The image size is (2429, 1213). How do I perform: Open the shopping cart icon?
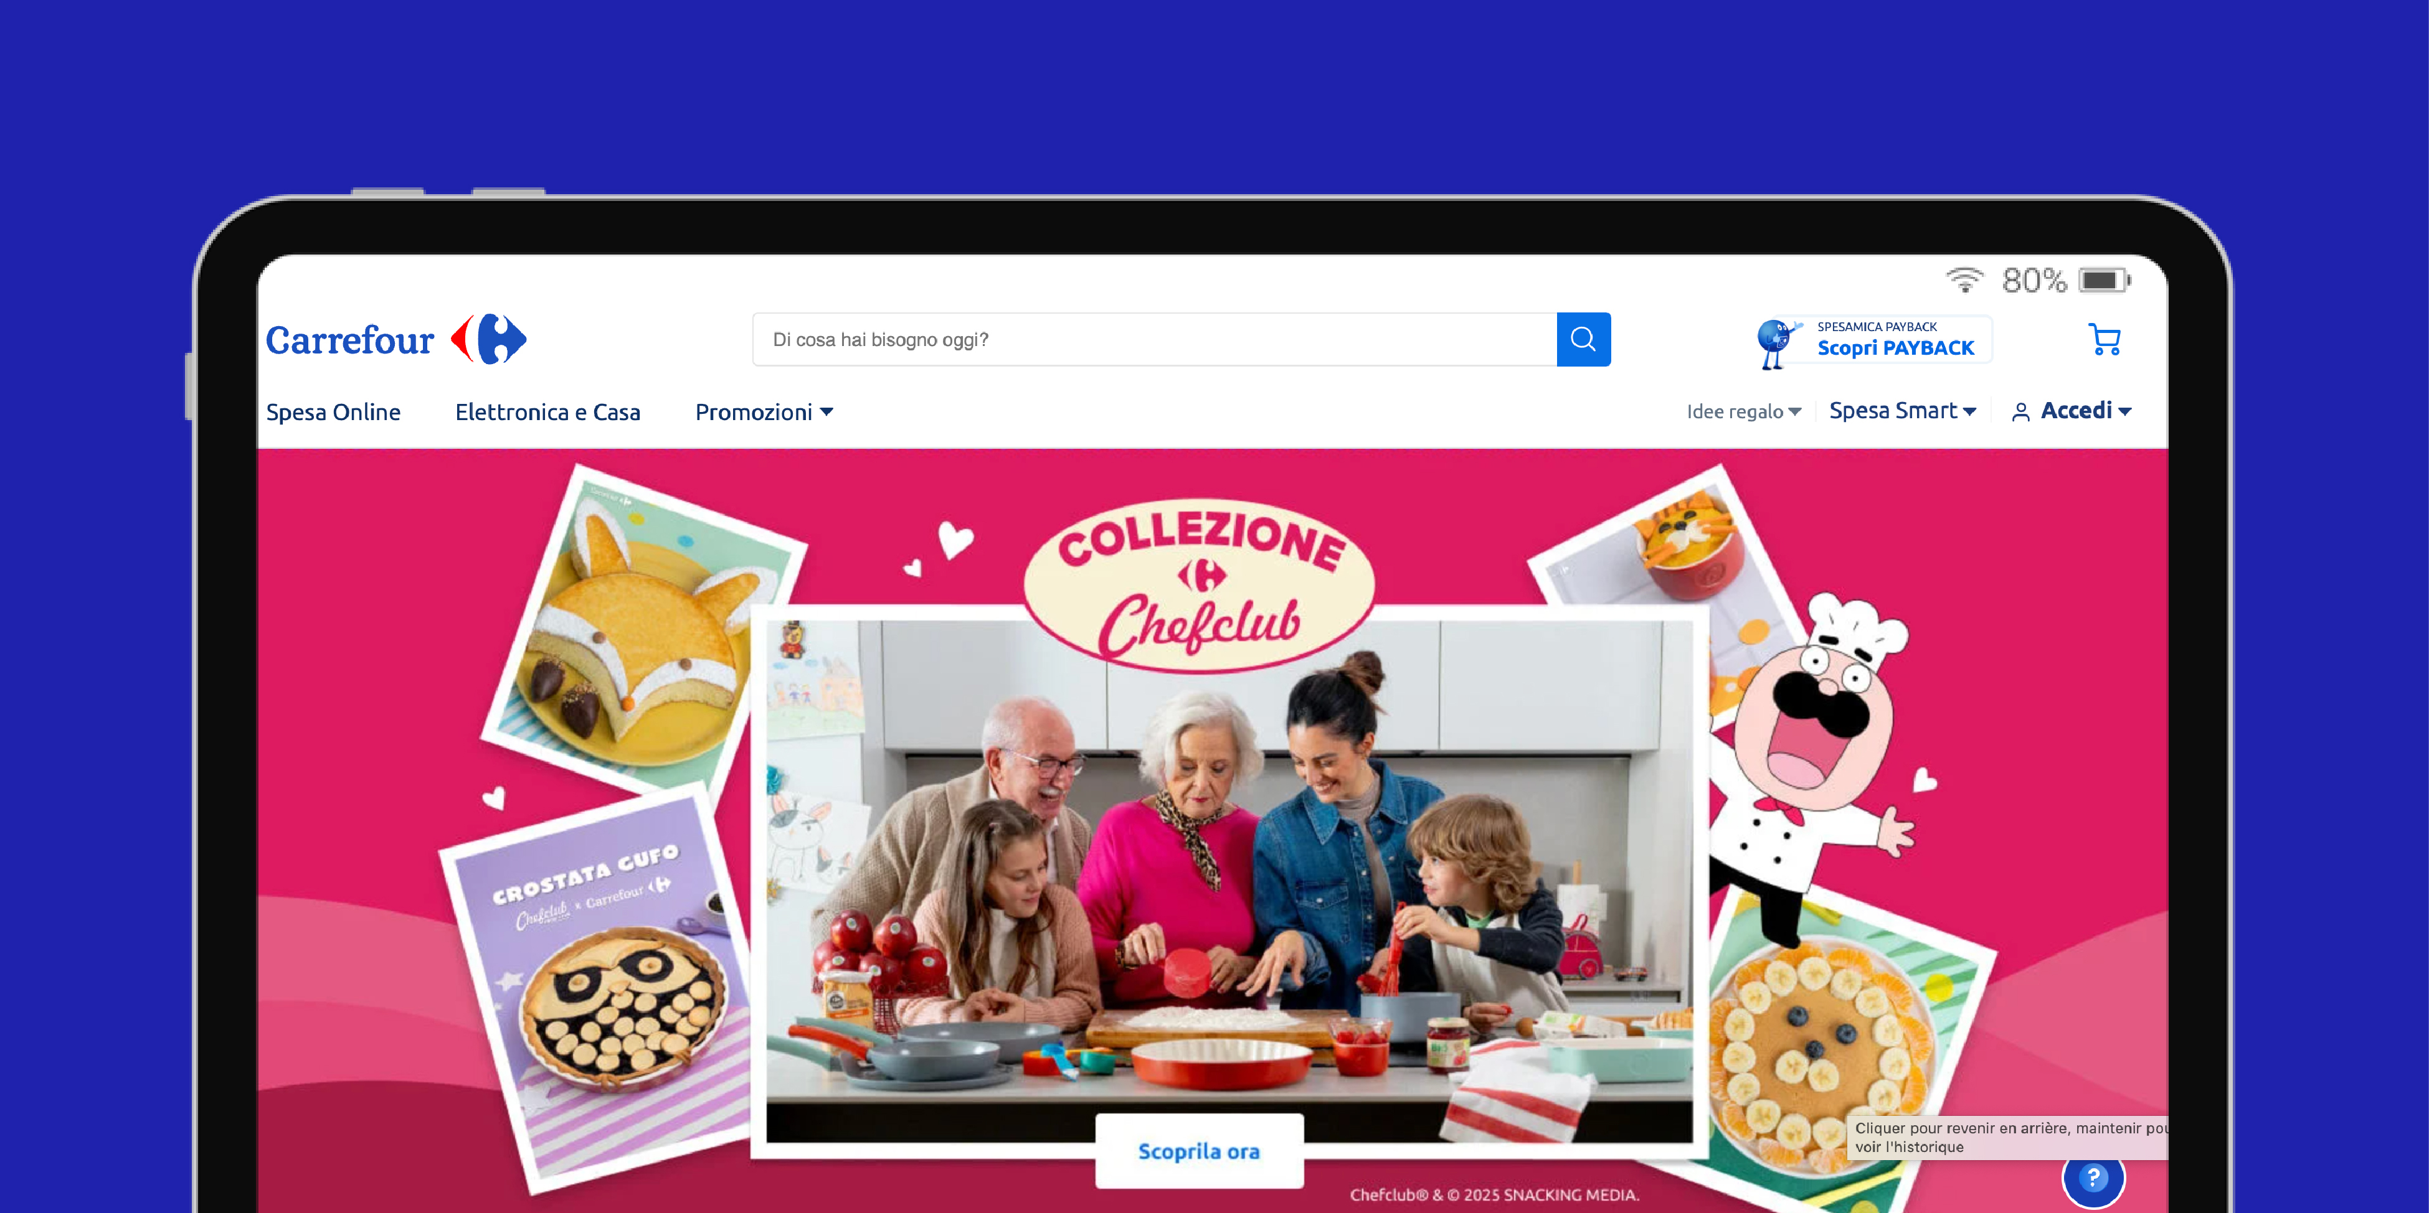point(2104,339)
